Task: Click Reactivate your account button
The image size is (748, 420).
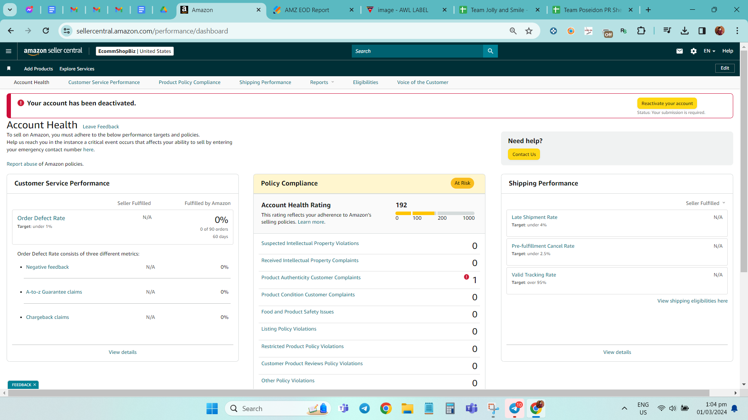Action: (x=667, y=103)
